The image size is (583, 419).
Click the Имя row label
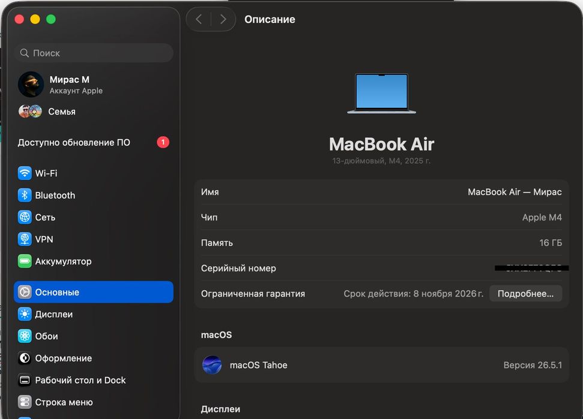tap(210, 192)
